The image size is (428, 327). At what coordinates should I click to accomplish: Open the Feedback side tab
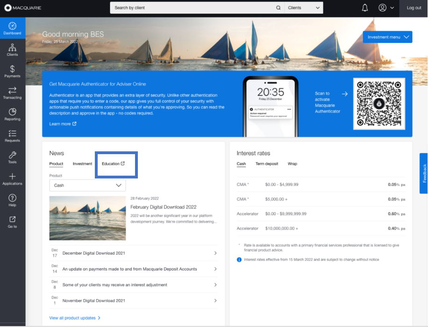[424, 173]
